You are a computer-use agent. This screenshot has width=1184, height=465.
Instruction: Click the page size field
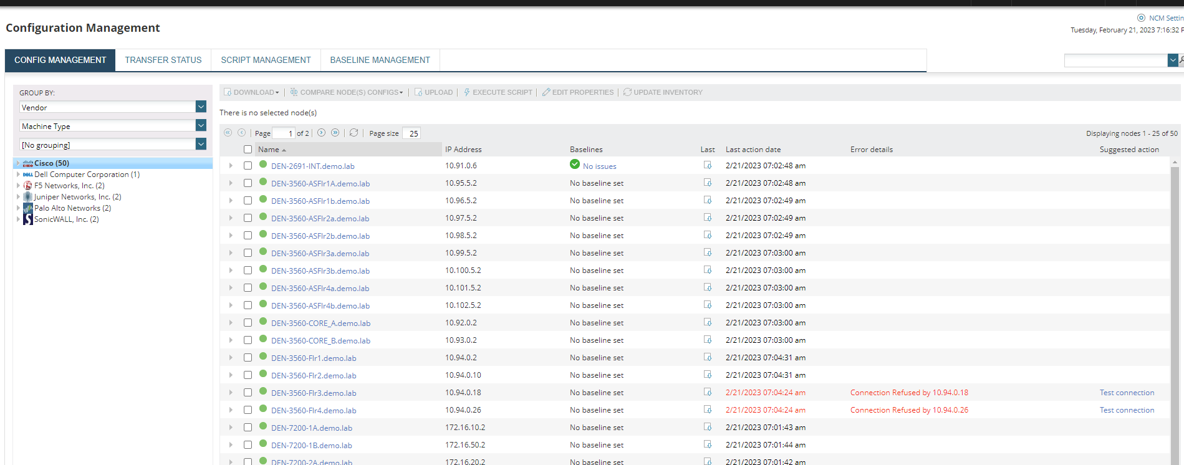(x=412, y=133)
